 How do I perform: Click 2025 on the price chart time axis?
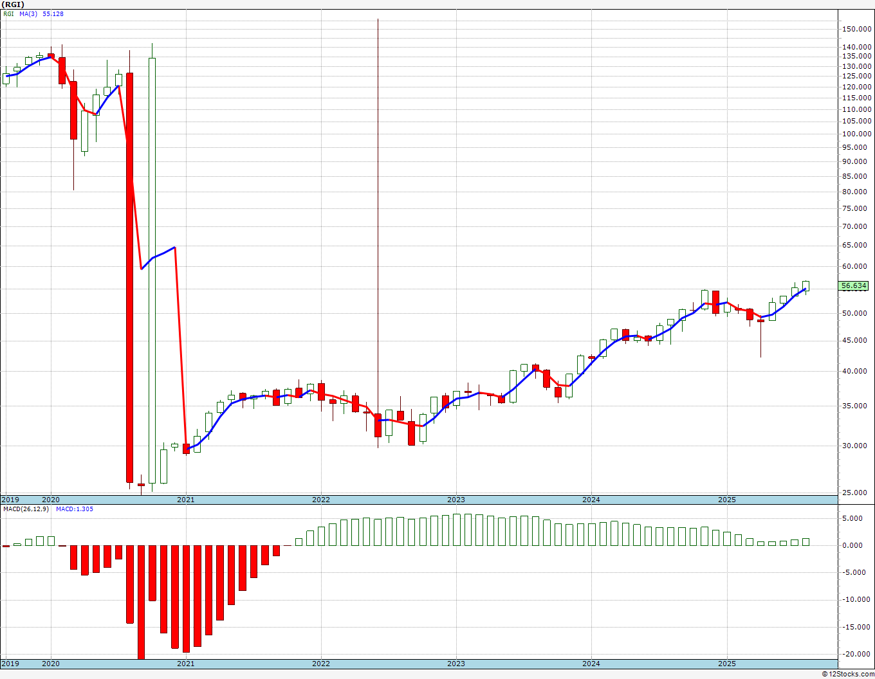pyautogui.click(x=726, y=500)
